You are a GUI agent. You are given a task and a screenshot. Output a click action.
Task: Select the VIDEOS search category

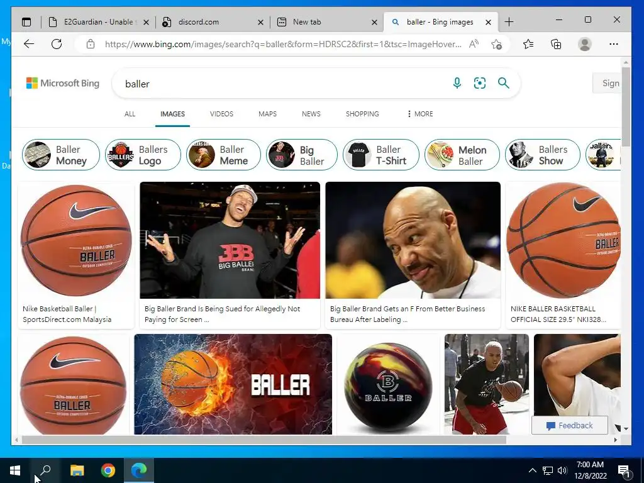(x=221, y=114)
